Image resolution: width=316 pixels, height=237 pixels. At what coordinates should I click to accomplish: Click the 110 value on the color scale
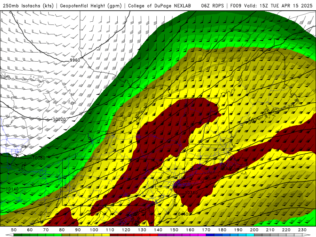pos(110,230)
